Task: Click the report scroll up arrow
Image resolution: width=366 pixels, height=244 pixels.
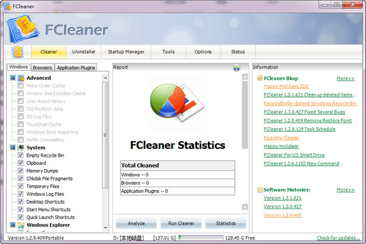Action: (245, 77)
